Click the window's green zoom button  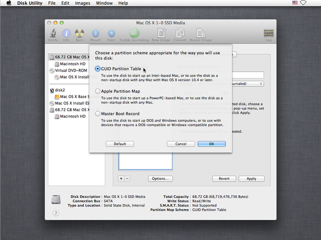click(62, 23)
